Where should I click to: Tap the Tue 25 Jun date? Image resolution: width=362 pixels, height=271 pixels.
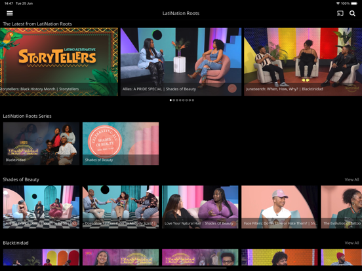(24, 3)
